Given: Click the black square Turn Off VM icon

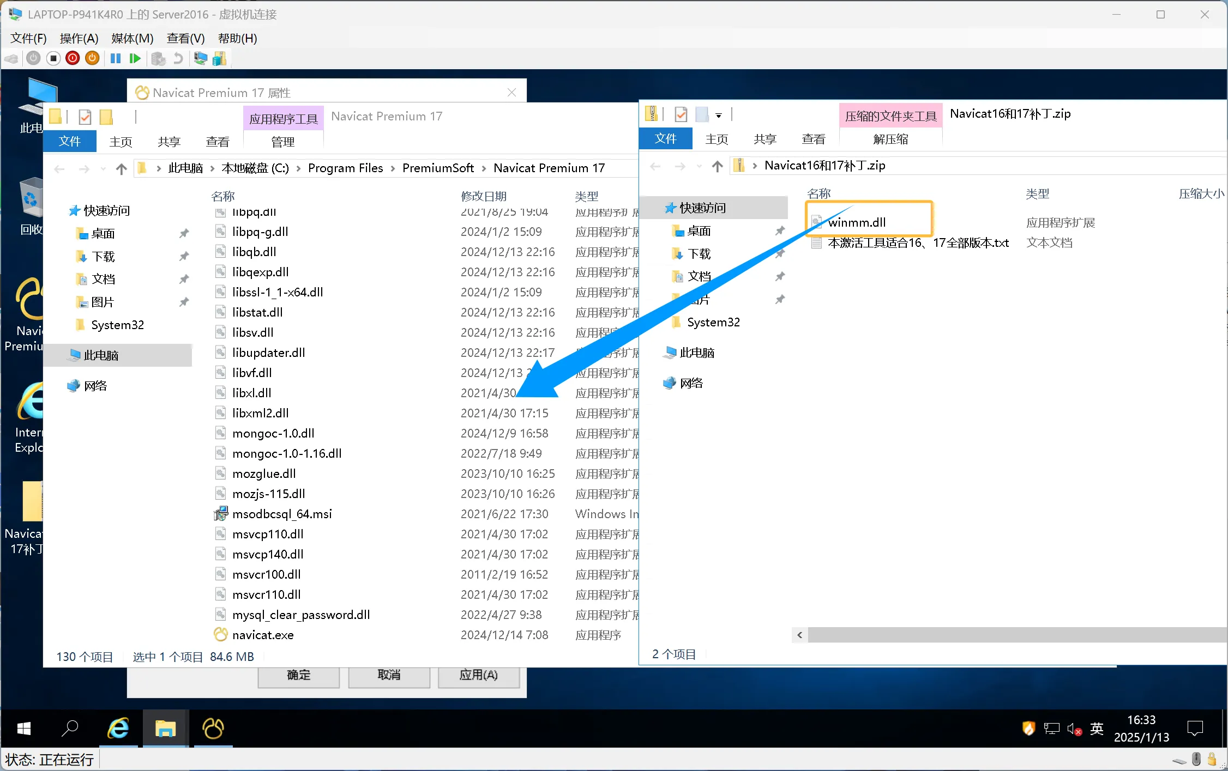Looking at the screenshot, I should pos(53,58).
